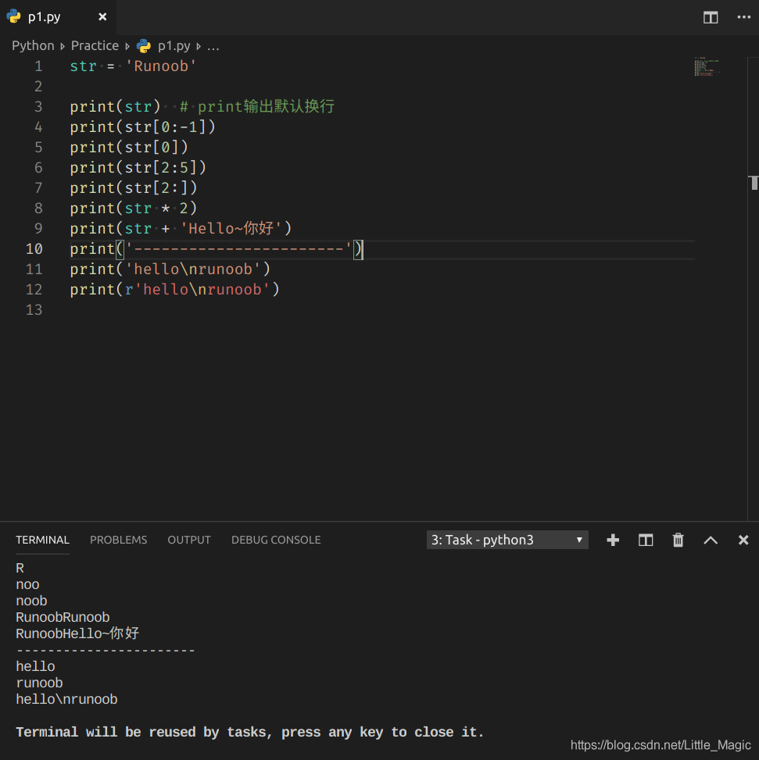Maximize panel using the chevron up icon
Image resolution: width=759 pixels, height=760 pixels.
[x=711, y=540]
